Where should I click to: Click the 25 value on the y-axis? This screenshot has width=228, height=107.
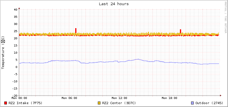point(16,31)
